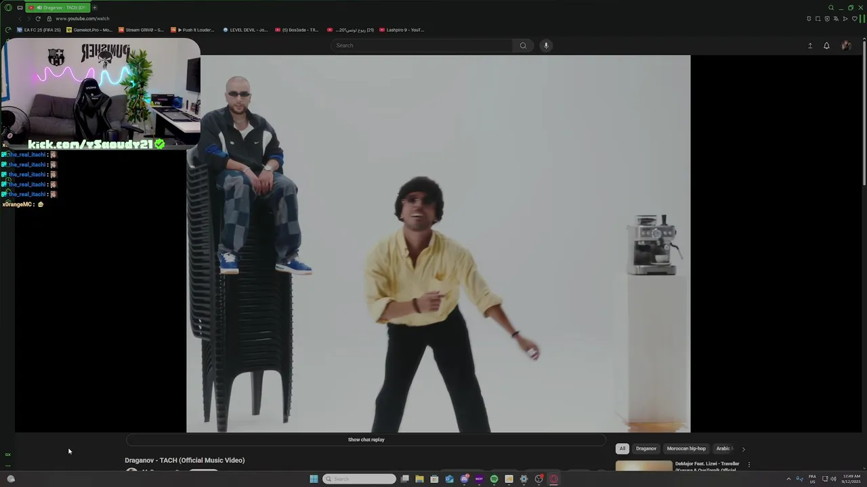Image resolution: width=867 pixels, height=487 pixels.
Task: Open the YouTube notifications bell
Action: click(x=826, y=45)
